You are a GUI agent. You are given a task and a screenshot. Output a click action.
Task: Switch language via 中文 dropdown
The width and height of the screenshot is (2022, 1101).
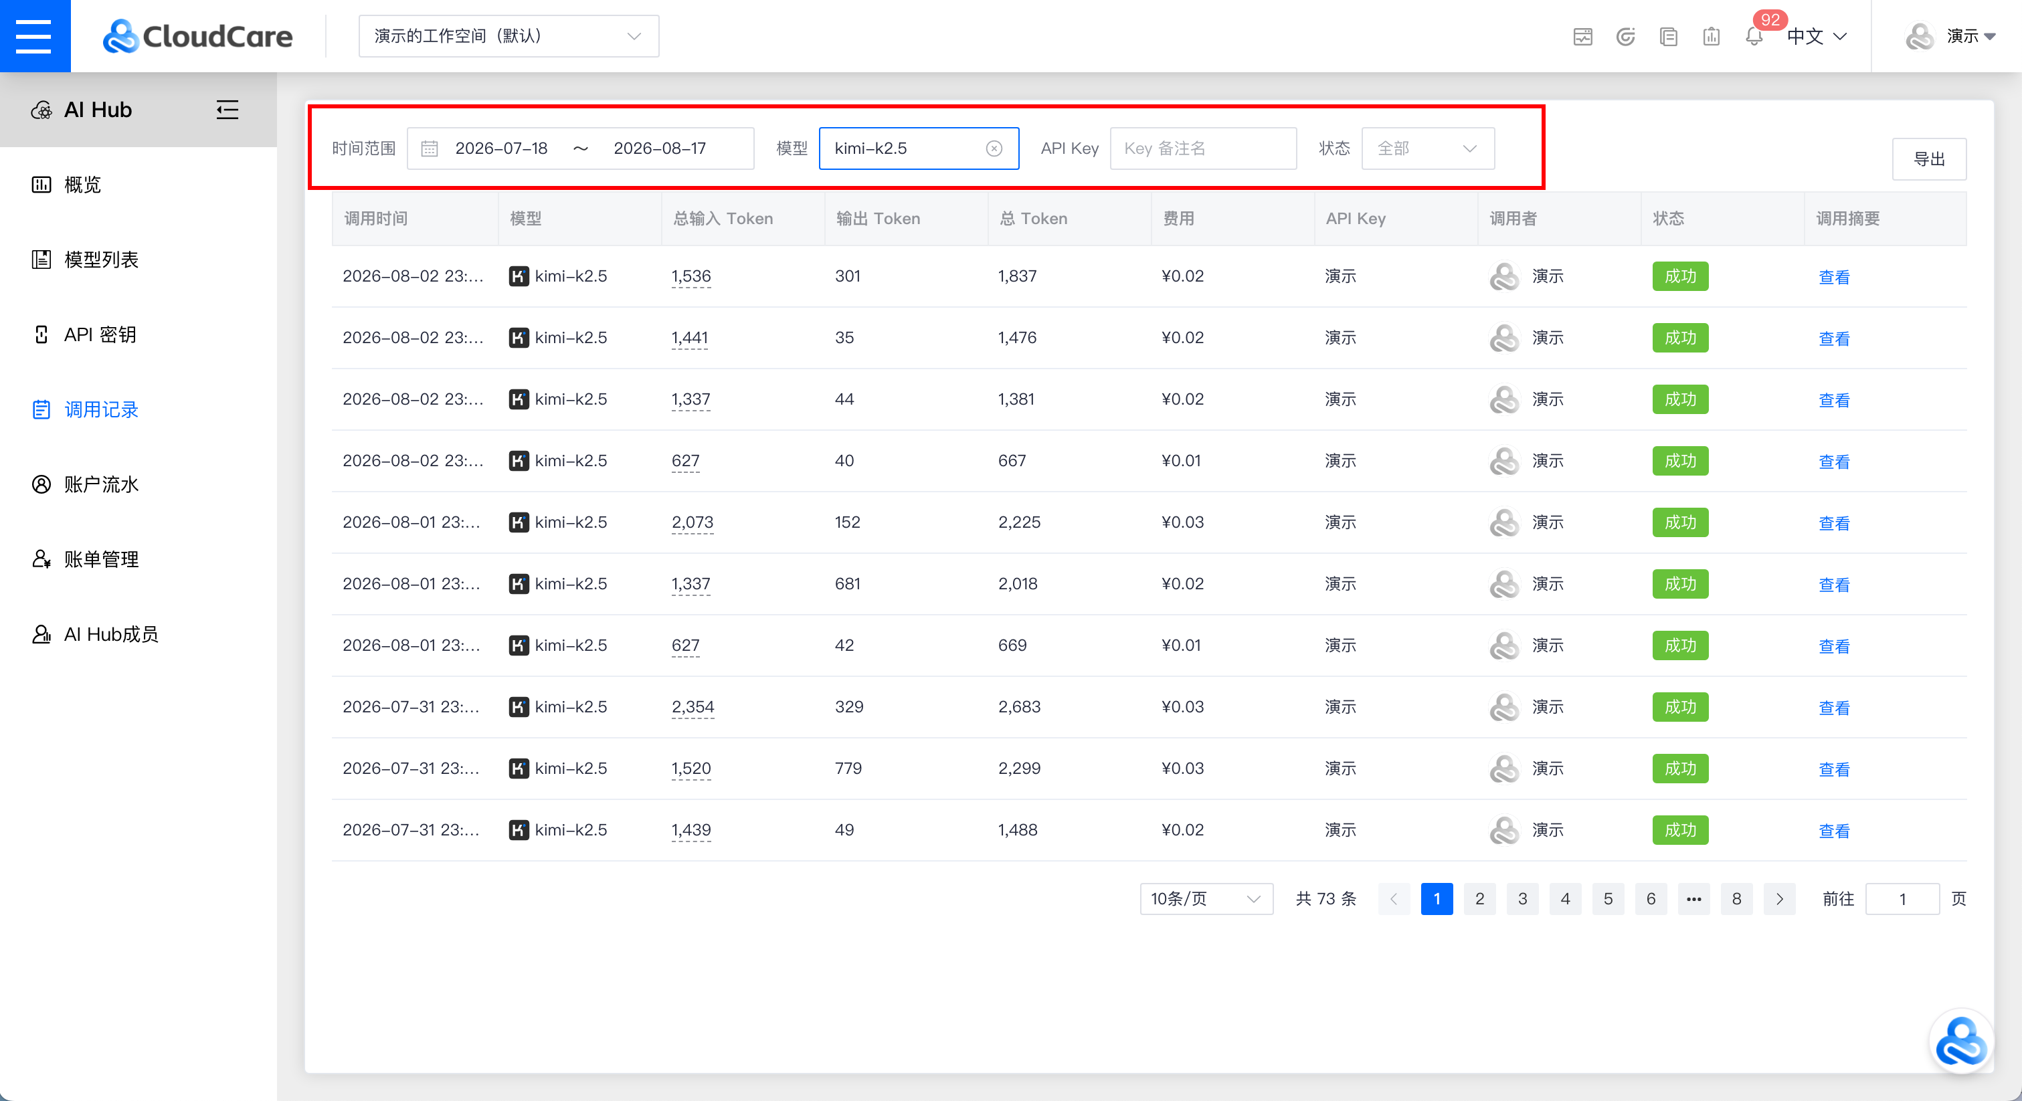pos(1817,36)
